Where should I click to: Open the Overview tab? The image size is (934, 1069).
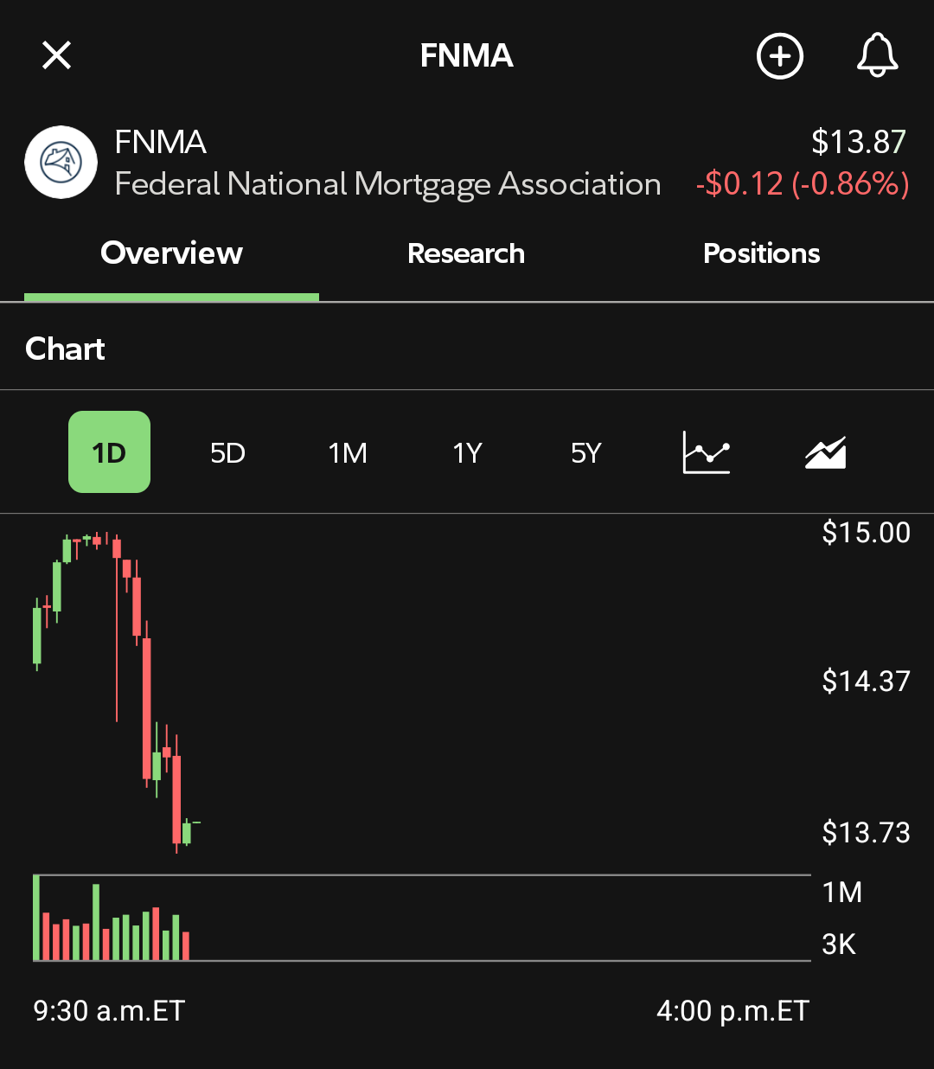pos(171,253)
